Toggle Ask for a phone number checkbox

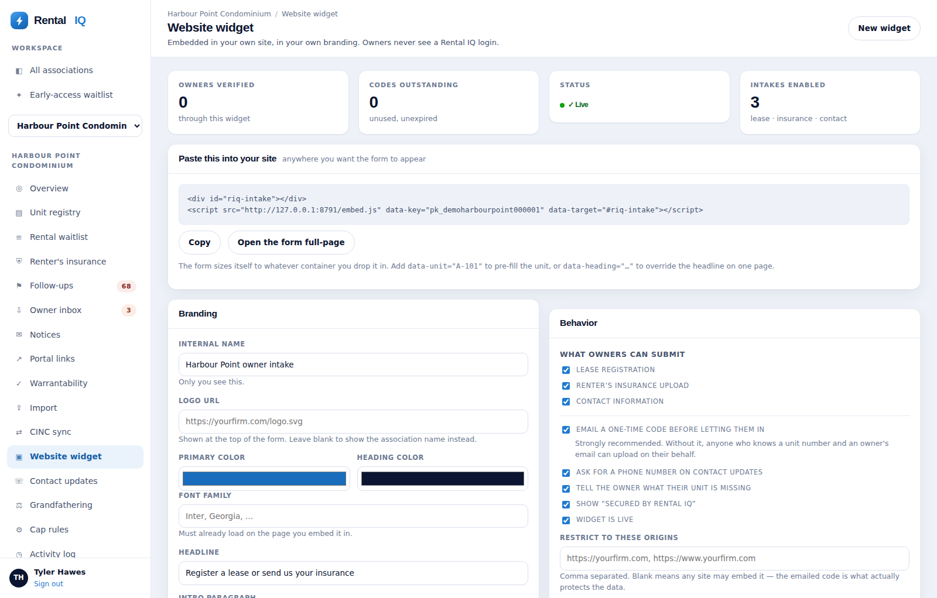(566, 473)
